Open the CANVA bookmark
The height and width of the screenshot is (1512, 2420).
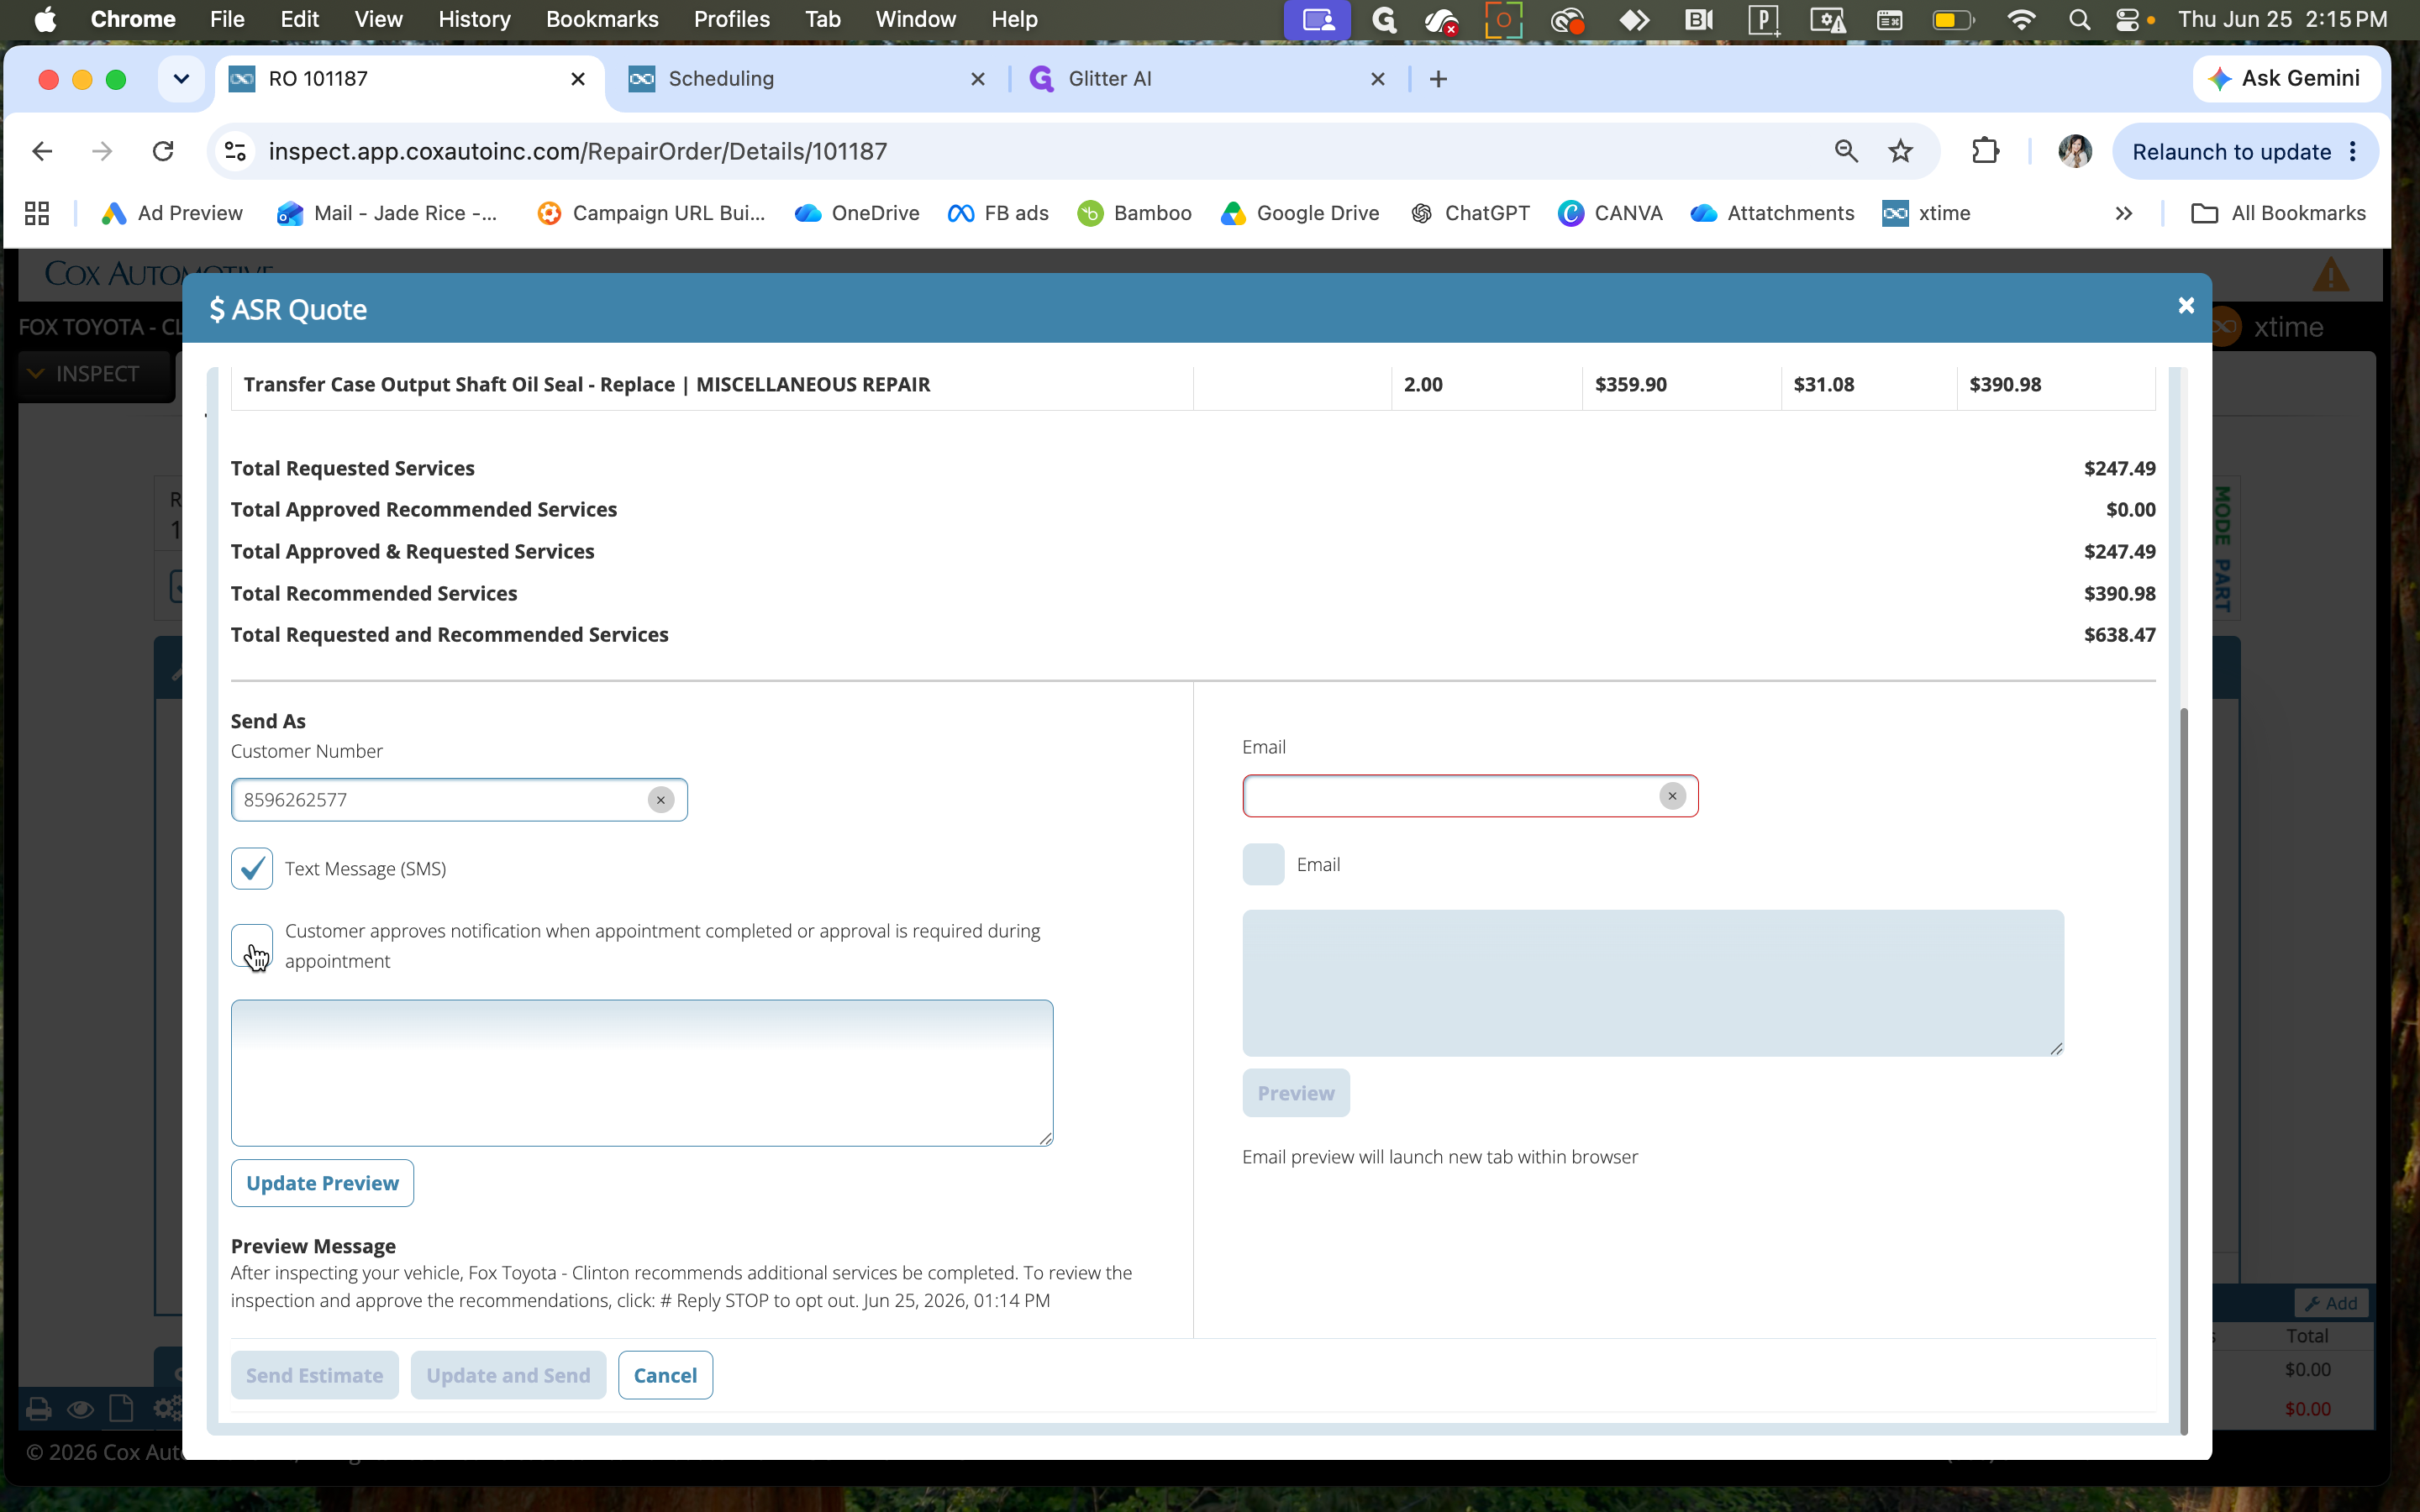click(1610, 213)
